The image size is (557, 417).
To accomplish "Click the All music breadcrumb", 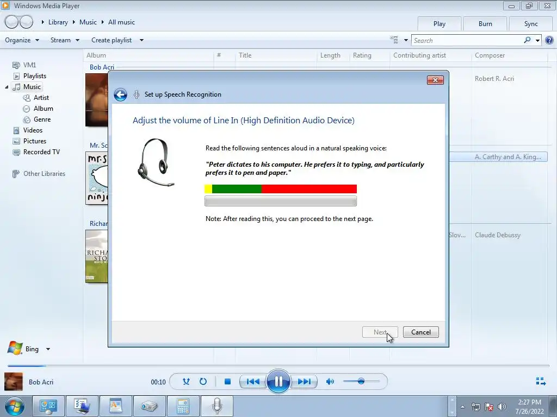I will [x=121, y=22].
